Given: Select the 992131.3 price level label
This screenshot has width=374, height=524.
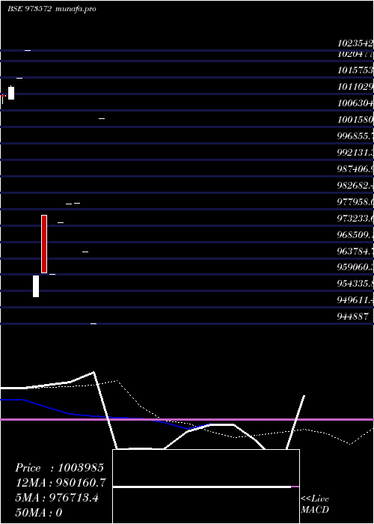Looking at the screenshot, I should pyautogui.click(x=355, y=153).
